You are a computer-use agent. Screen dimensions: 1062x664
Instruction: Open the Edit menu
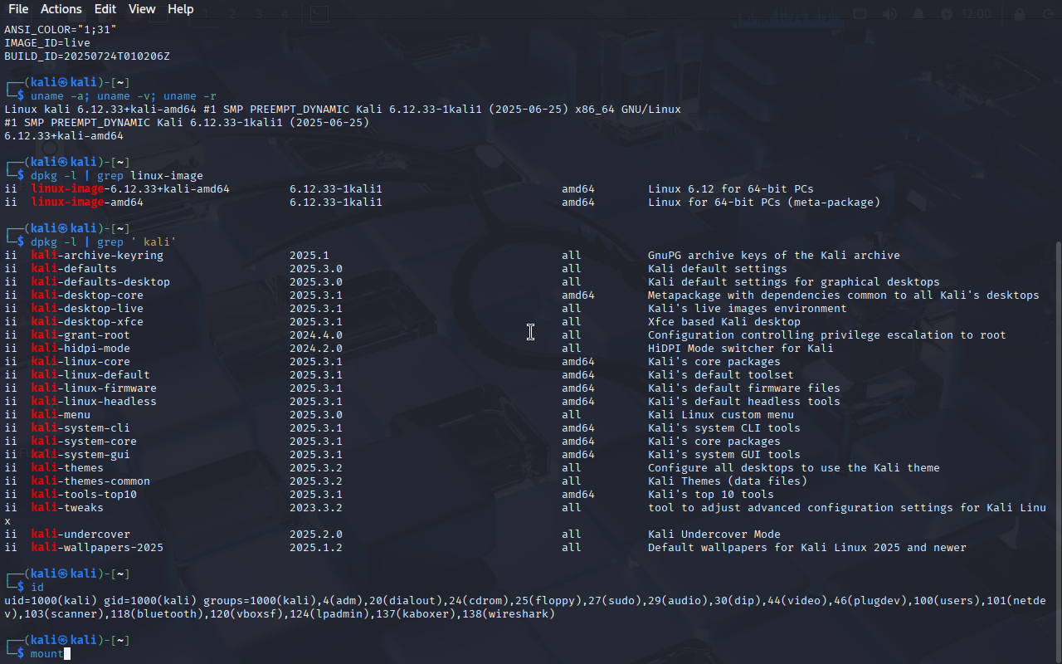(105, 9)
